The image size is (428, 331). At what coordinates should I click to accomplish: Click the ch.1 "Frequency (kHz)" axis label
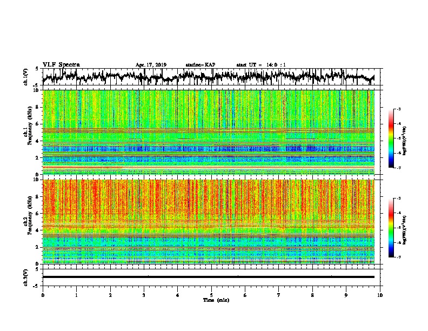[30, 125]
